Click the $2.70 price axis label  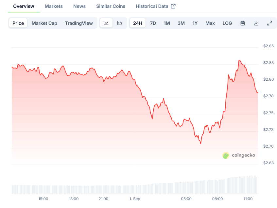268,146
